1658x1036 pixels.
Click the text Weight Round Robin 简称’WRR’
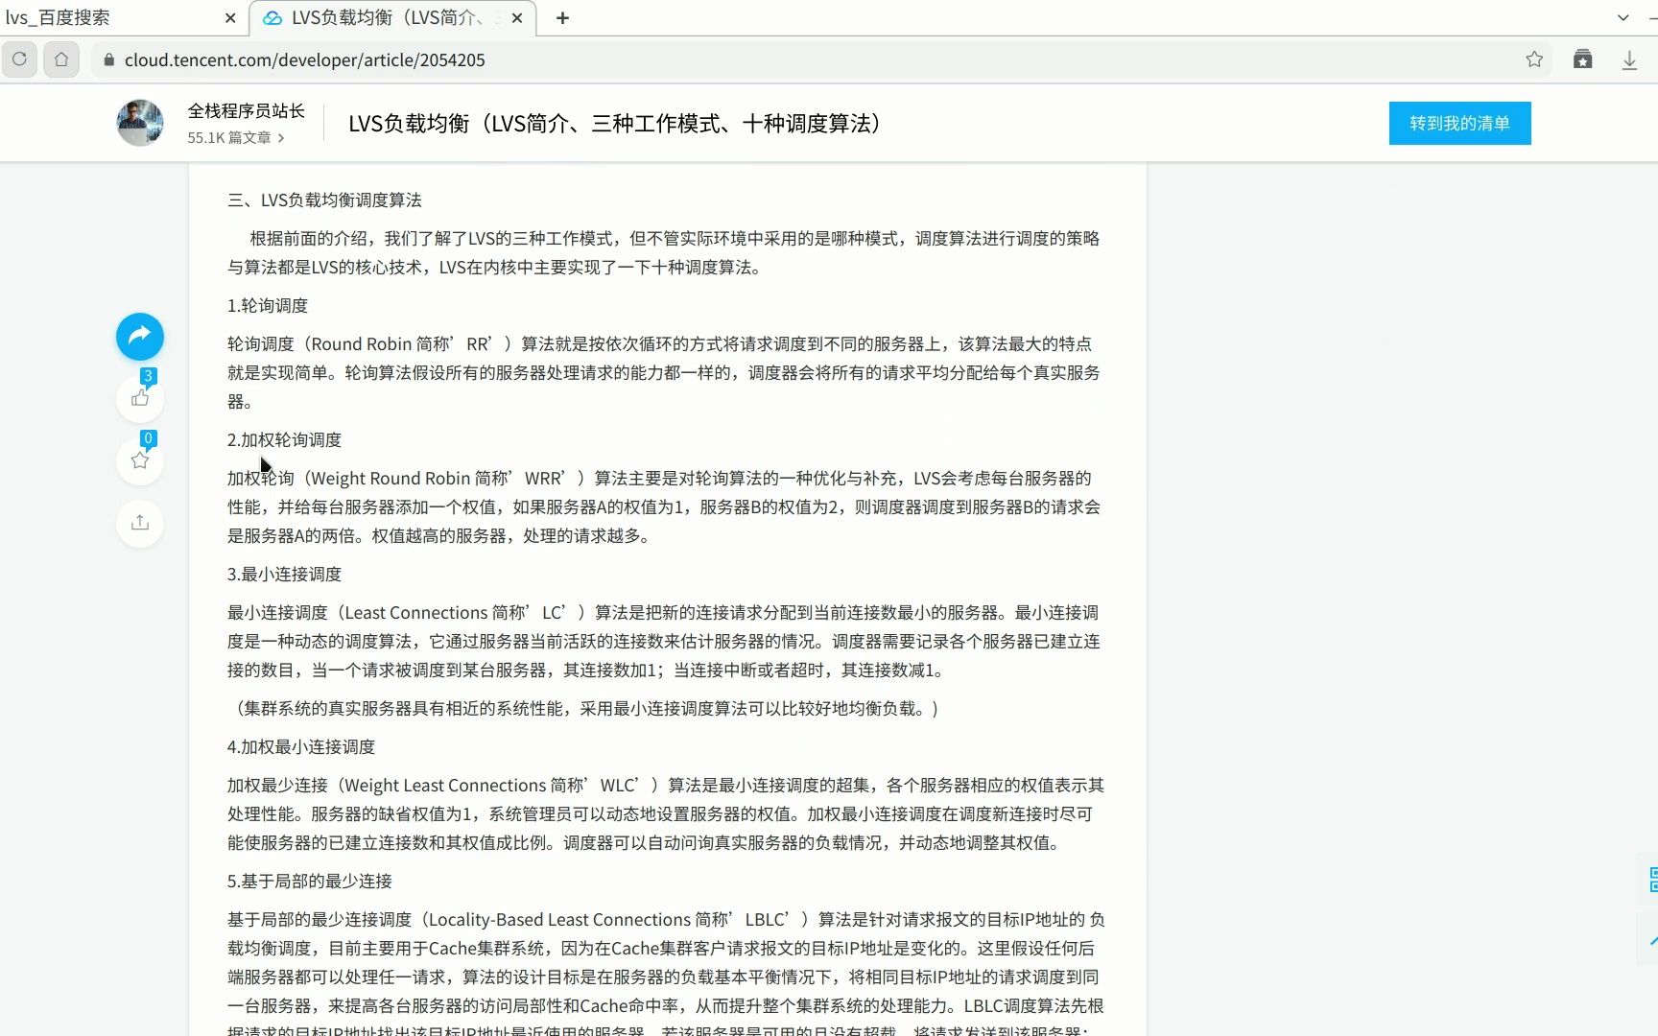(x=438, y=478)
